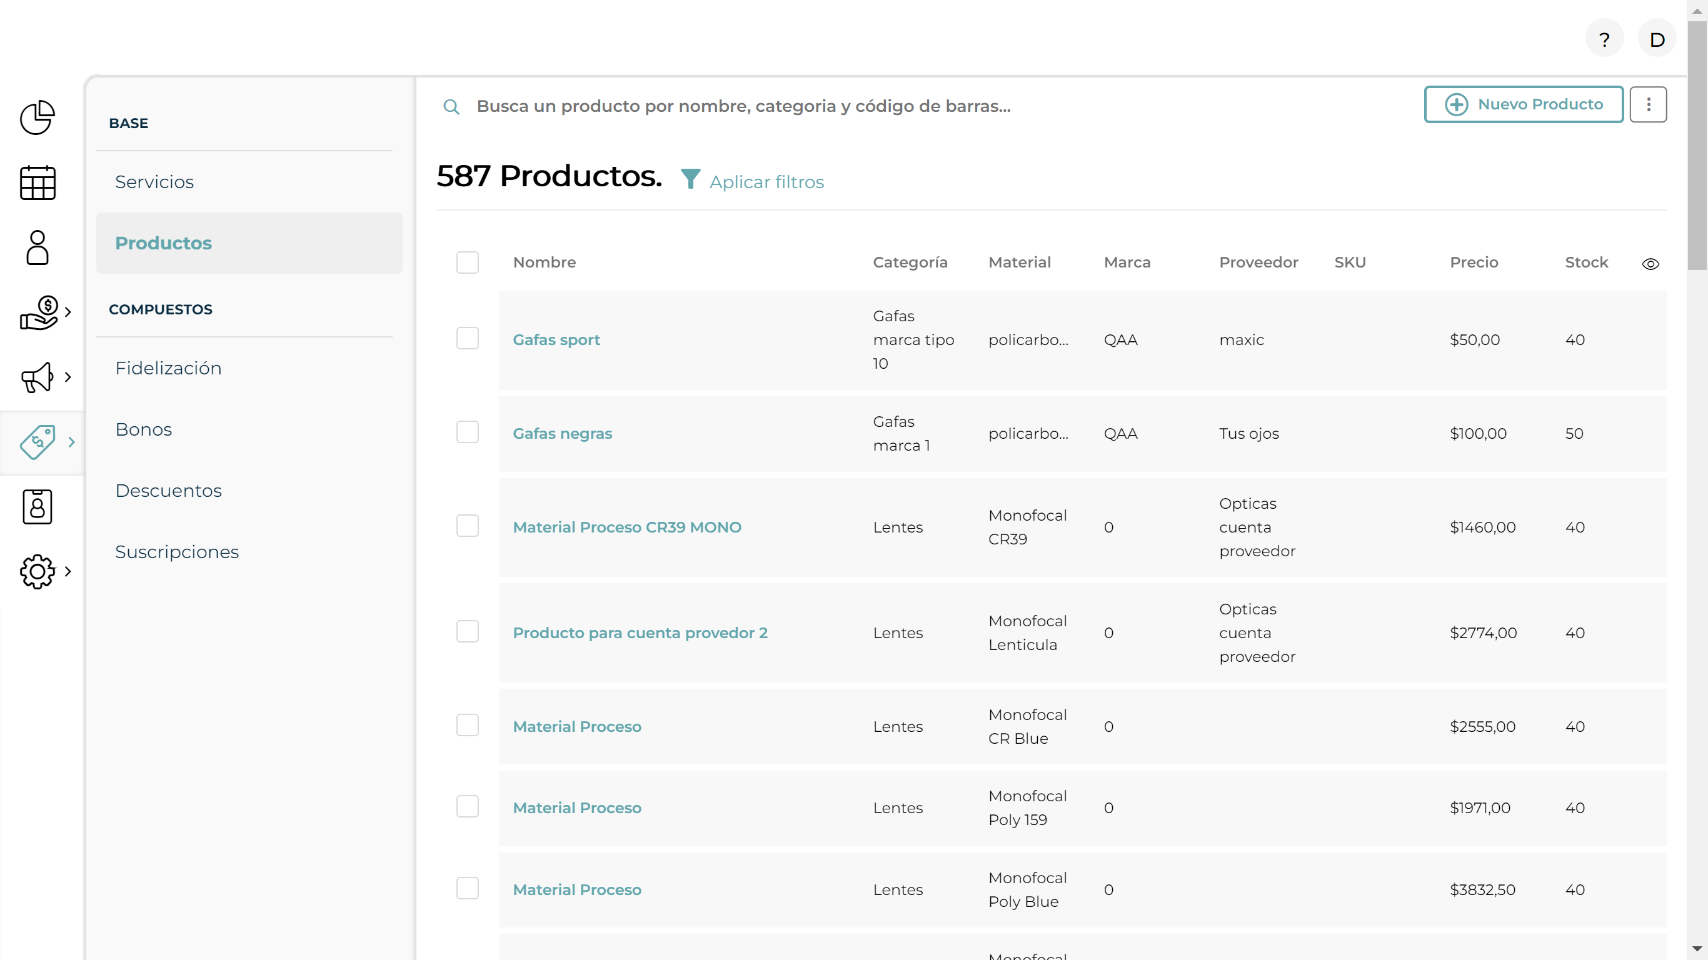This screenshot has width=1708, height=960.
Task: Open the calendar grid icon in sidebar
Action: [x=37, y=182]
